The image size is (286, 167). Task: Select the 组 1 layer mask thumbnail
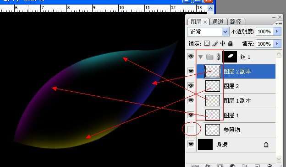coord(230,57)
